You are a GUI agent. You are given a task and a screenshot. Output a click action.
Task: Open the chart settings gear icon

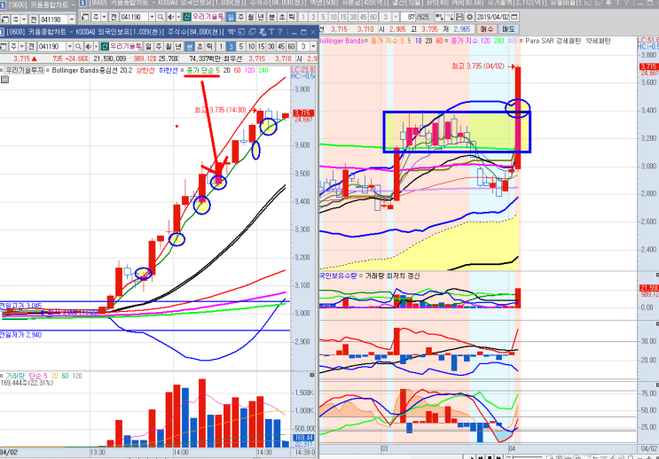469,17
